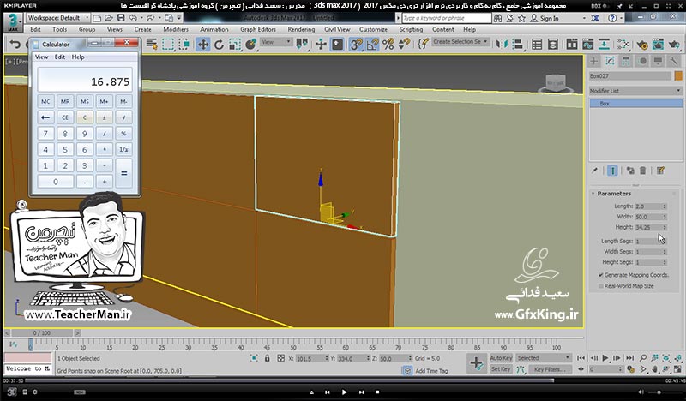Viewport: 686px width, 401px height.
Task: Open the Display panel tab
Action: pos(658,61)
